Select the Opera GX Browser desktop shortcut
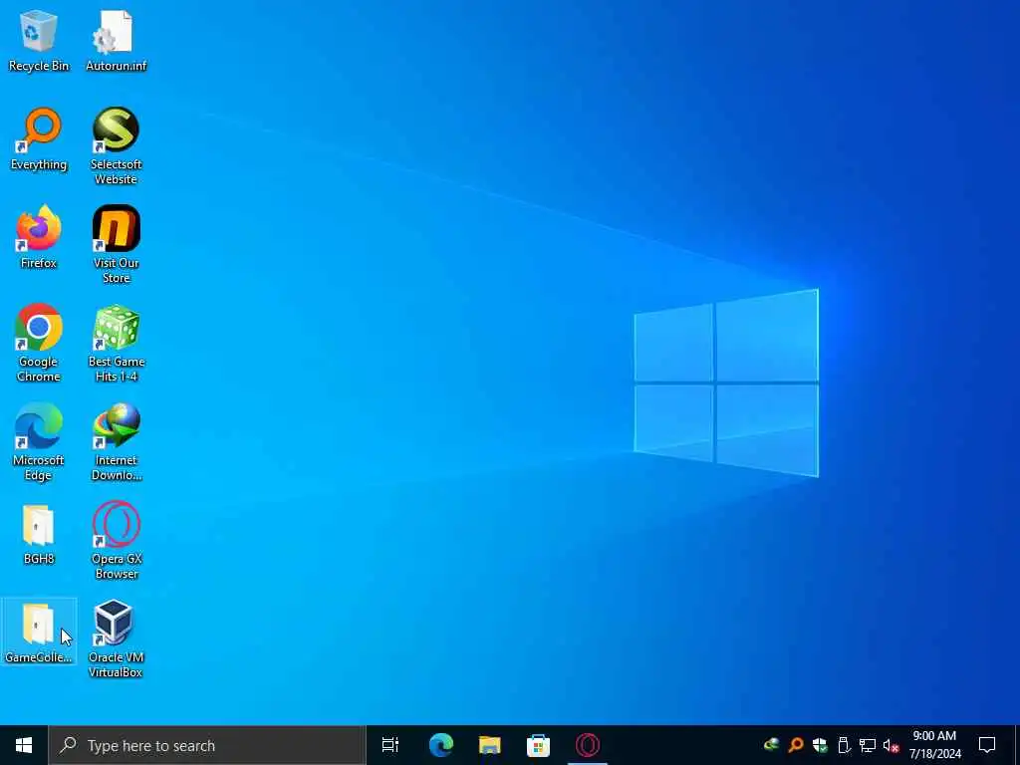 (116, 541)
